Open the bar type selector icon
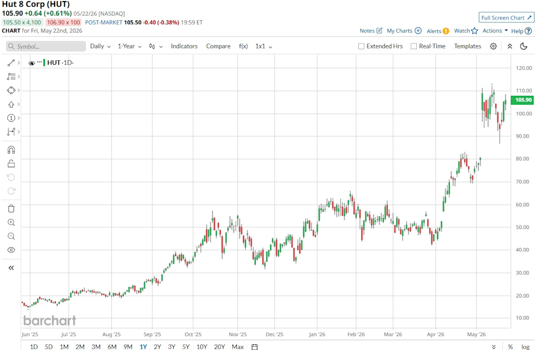The height and width of the screenshot is (350, 535). pyautogui.click(x=155, y=46)
